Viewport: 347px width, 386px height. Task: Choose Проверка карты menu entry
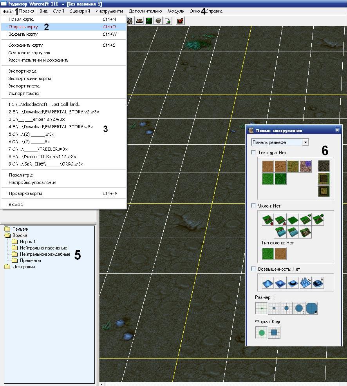pos(64,193)
